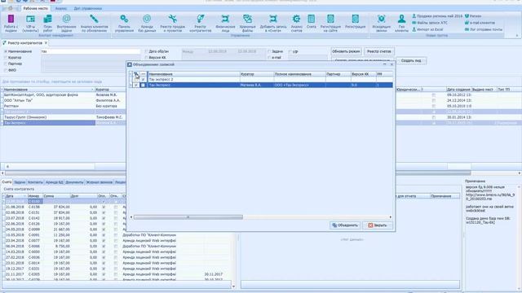Sort dialog by Полное наименование column header
This screenshot has height=293, width=522.
299,74
